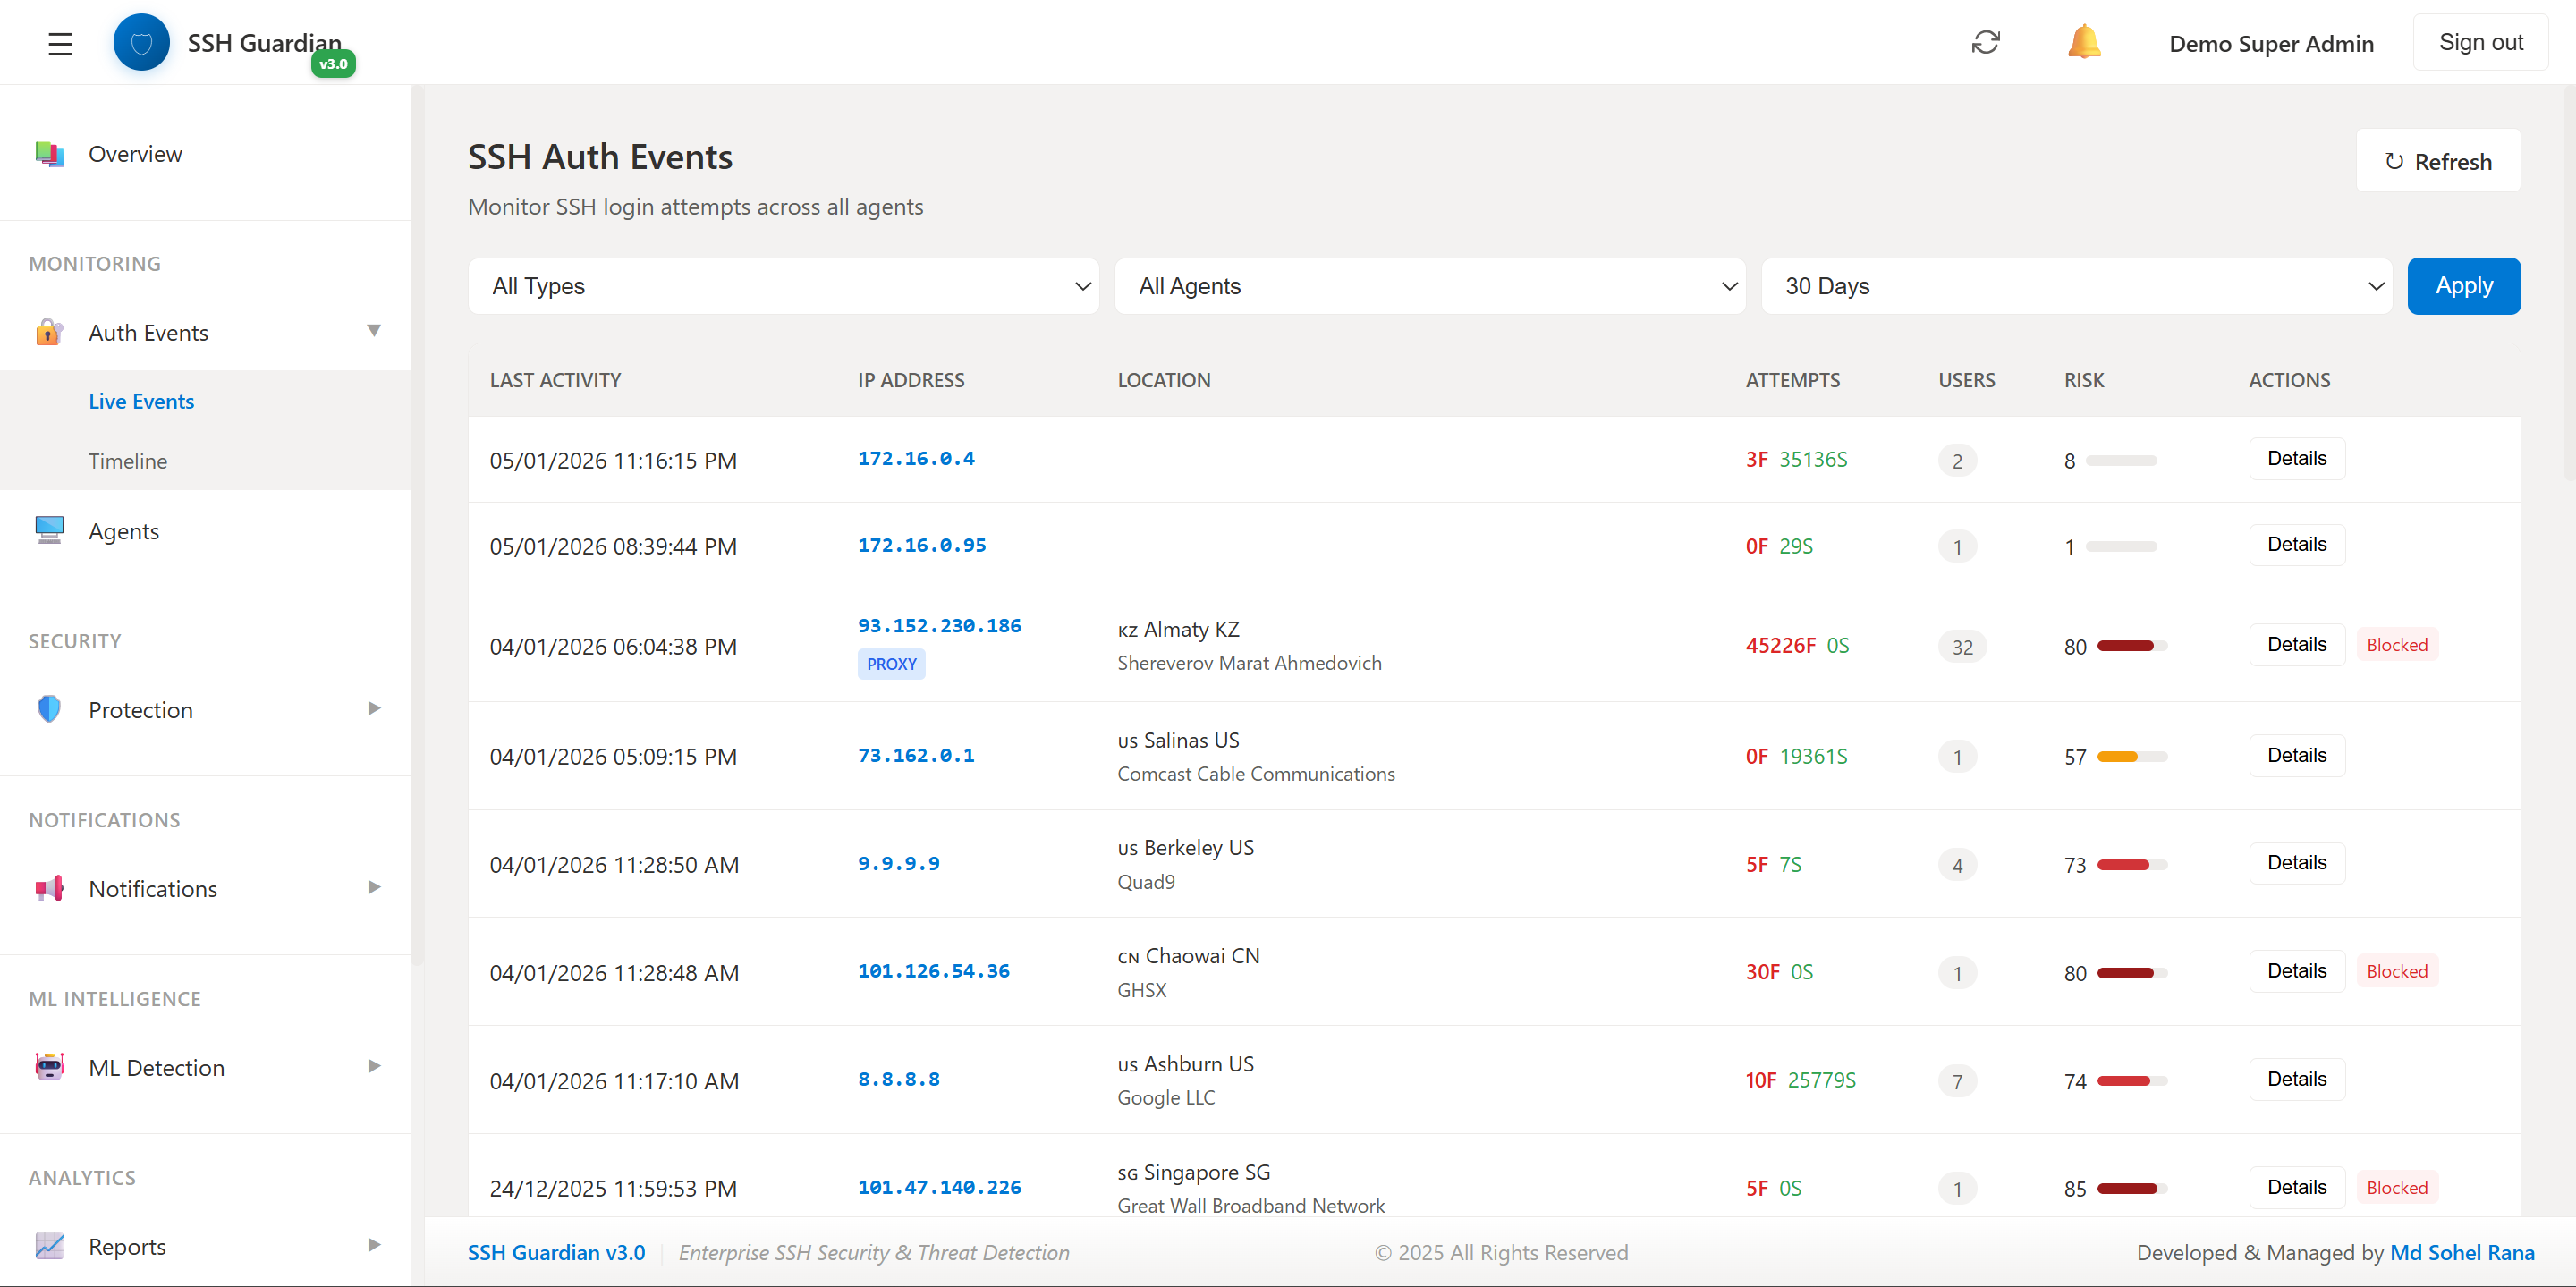Viewport: 2576px width, 1287px height.
Task: Click the Apply button
Action: pyautogui.click(x=2463, y=286)
